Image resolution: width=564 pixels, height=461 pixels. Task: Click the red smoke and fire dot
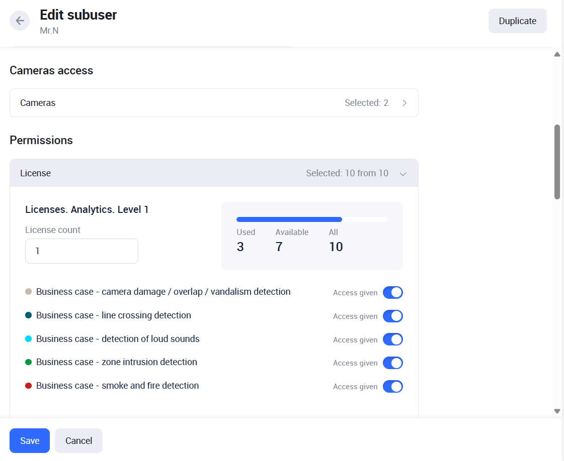click(x=29, y=386)
